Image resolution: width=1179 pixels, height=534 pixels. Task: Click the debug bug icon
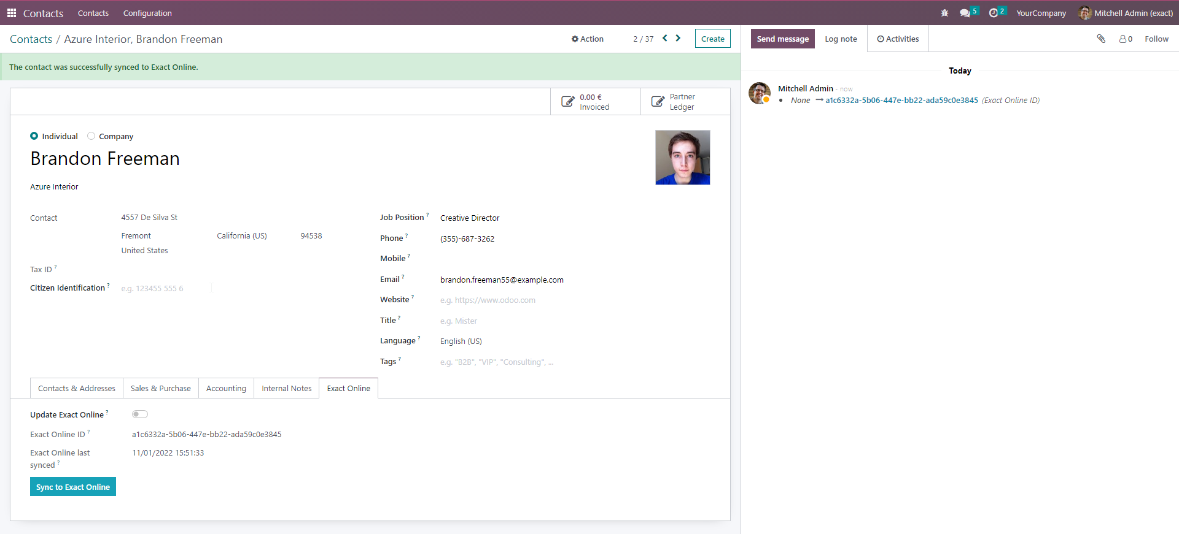pyautogui.click(x=944, y=13)
